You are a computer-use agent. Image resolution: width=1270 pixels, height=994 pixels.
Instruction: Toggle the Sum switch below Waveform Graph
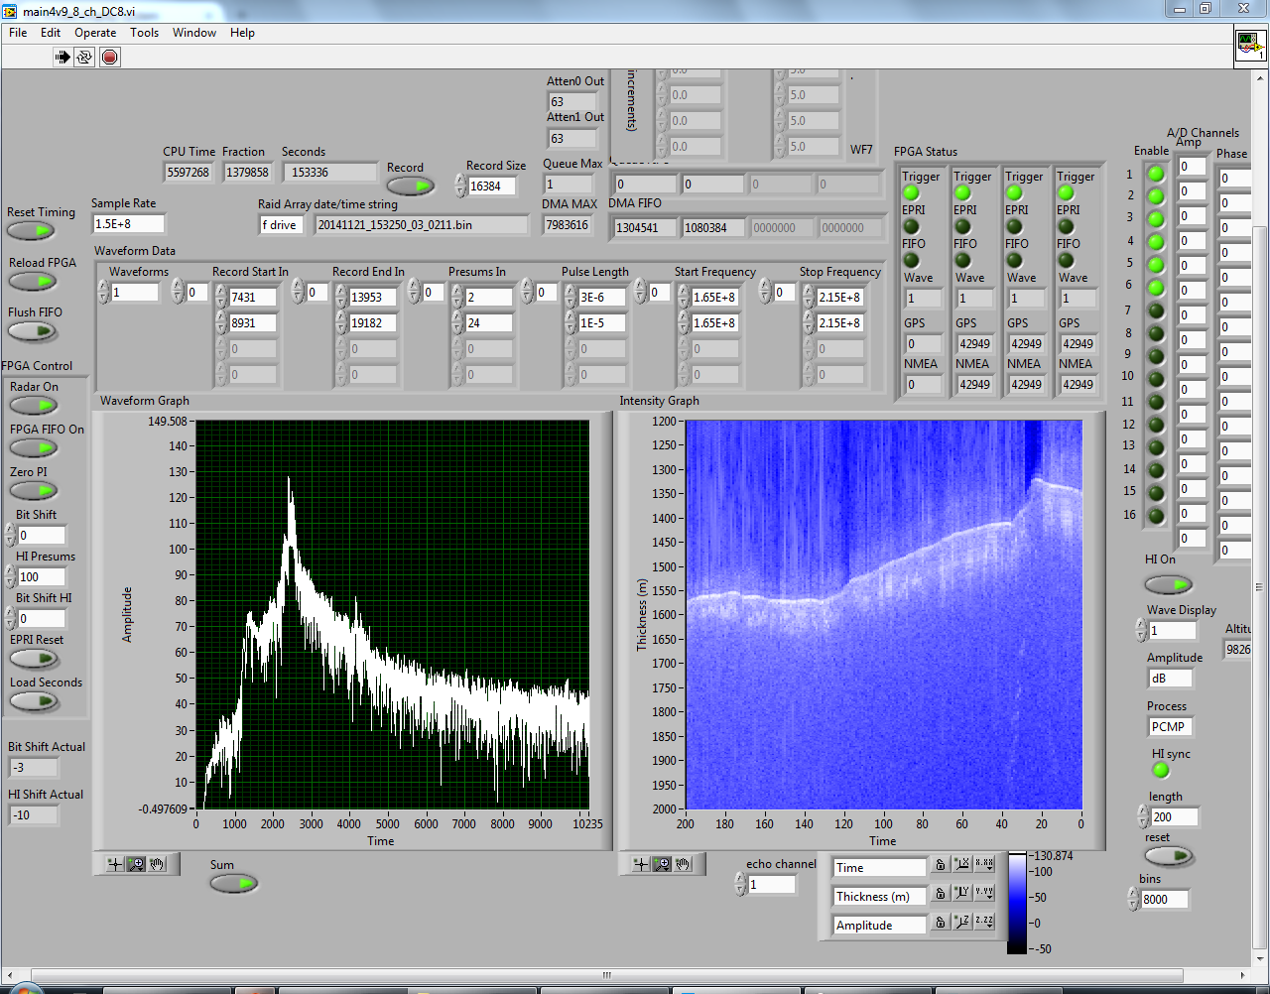[233, 883]
